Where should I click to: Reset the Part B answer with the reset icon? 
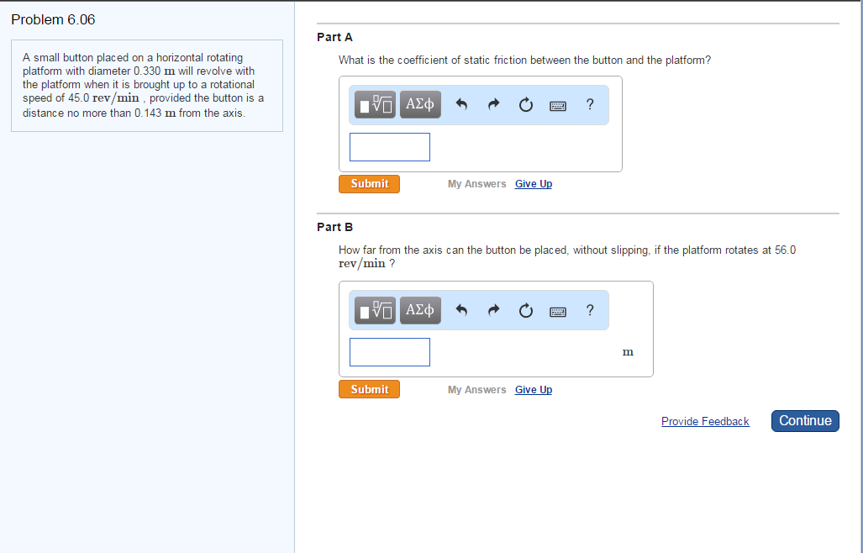[x=525, y=309]
